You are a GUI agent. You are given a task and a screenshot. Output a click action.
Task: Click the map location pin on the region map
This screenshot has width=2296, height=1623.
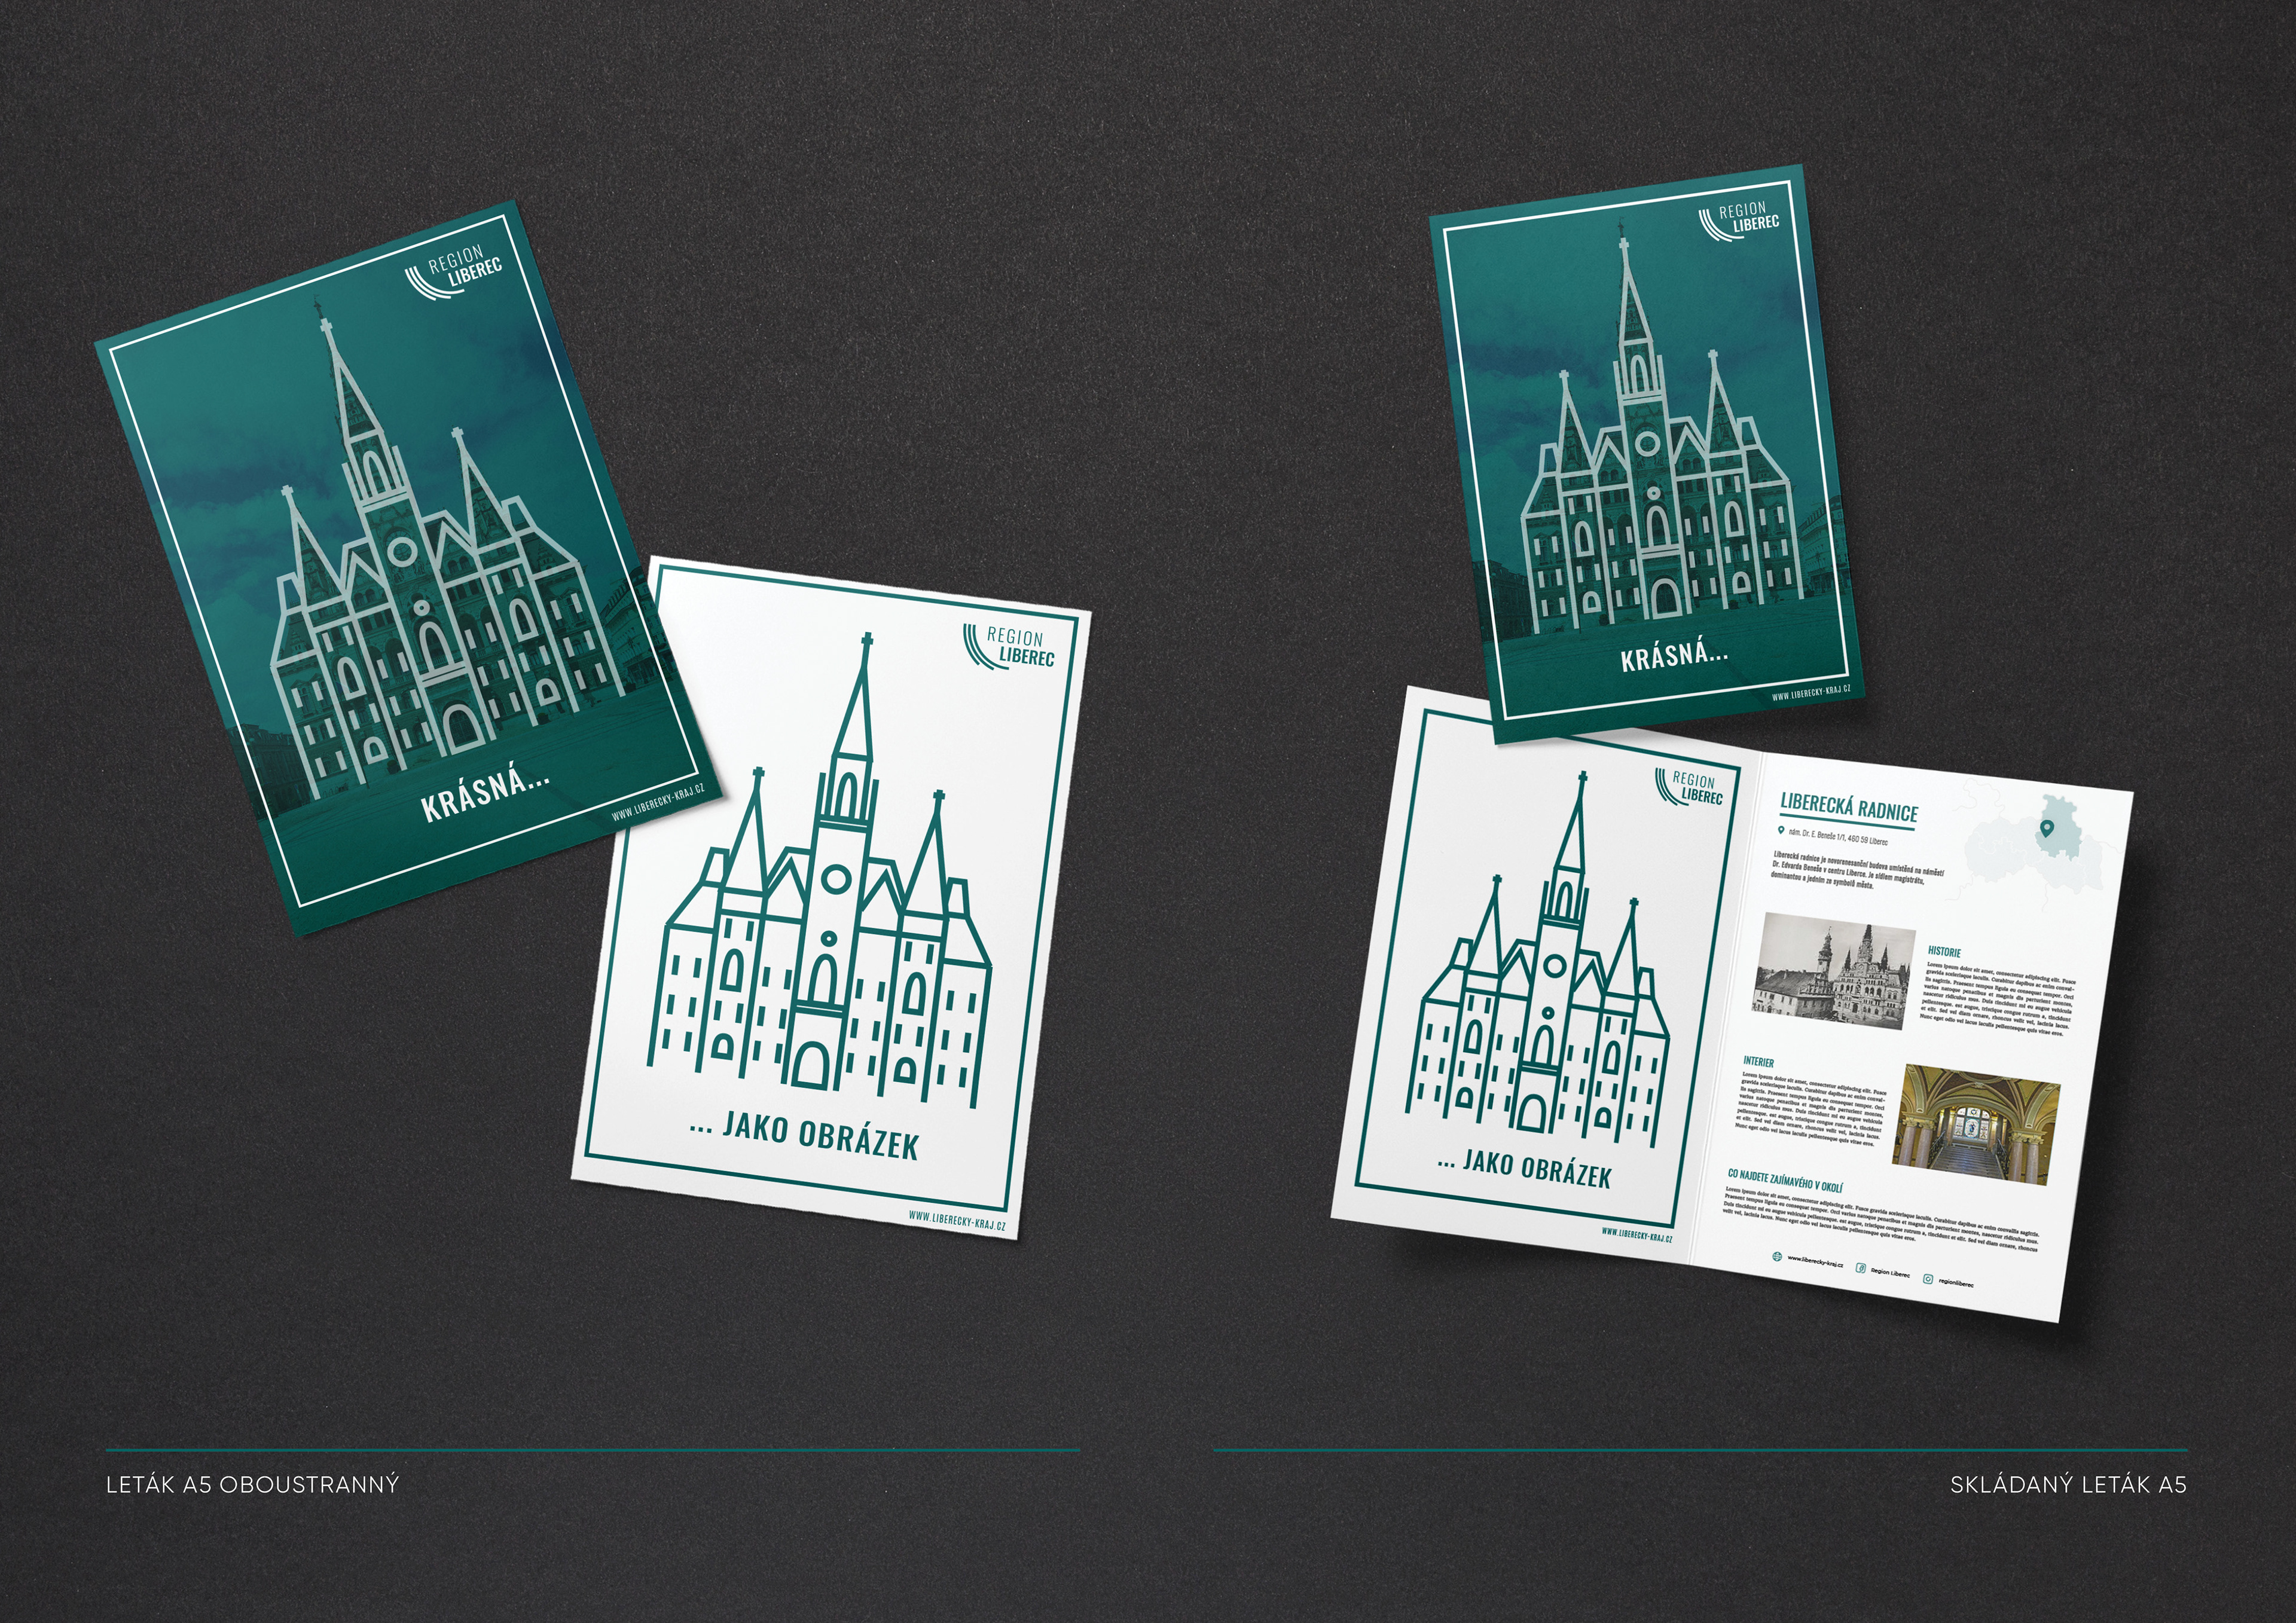pyautogui.click(x=2047, y=828)
